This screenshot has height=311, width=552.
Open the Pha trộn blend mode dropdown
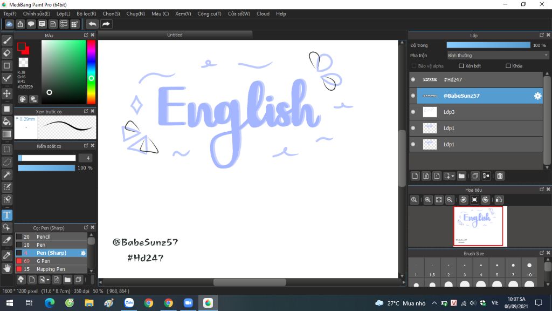point(498,56)
